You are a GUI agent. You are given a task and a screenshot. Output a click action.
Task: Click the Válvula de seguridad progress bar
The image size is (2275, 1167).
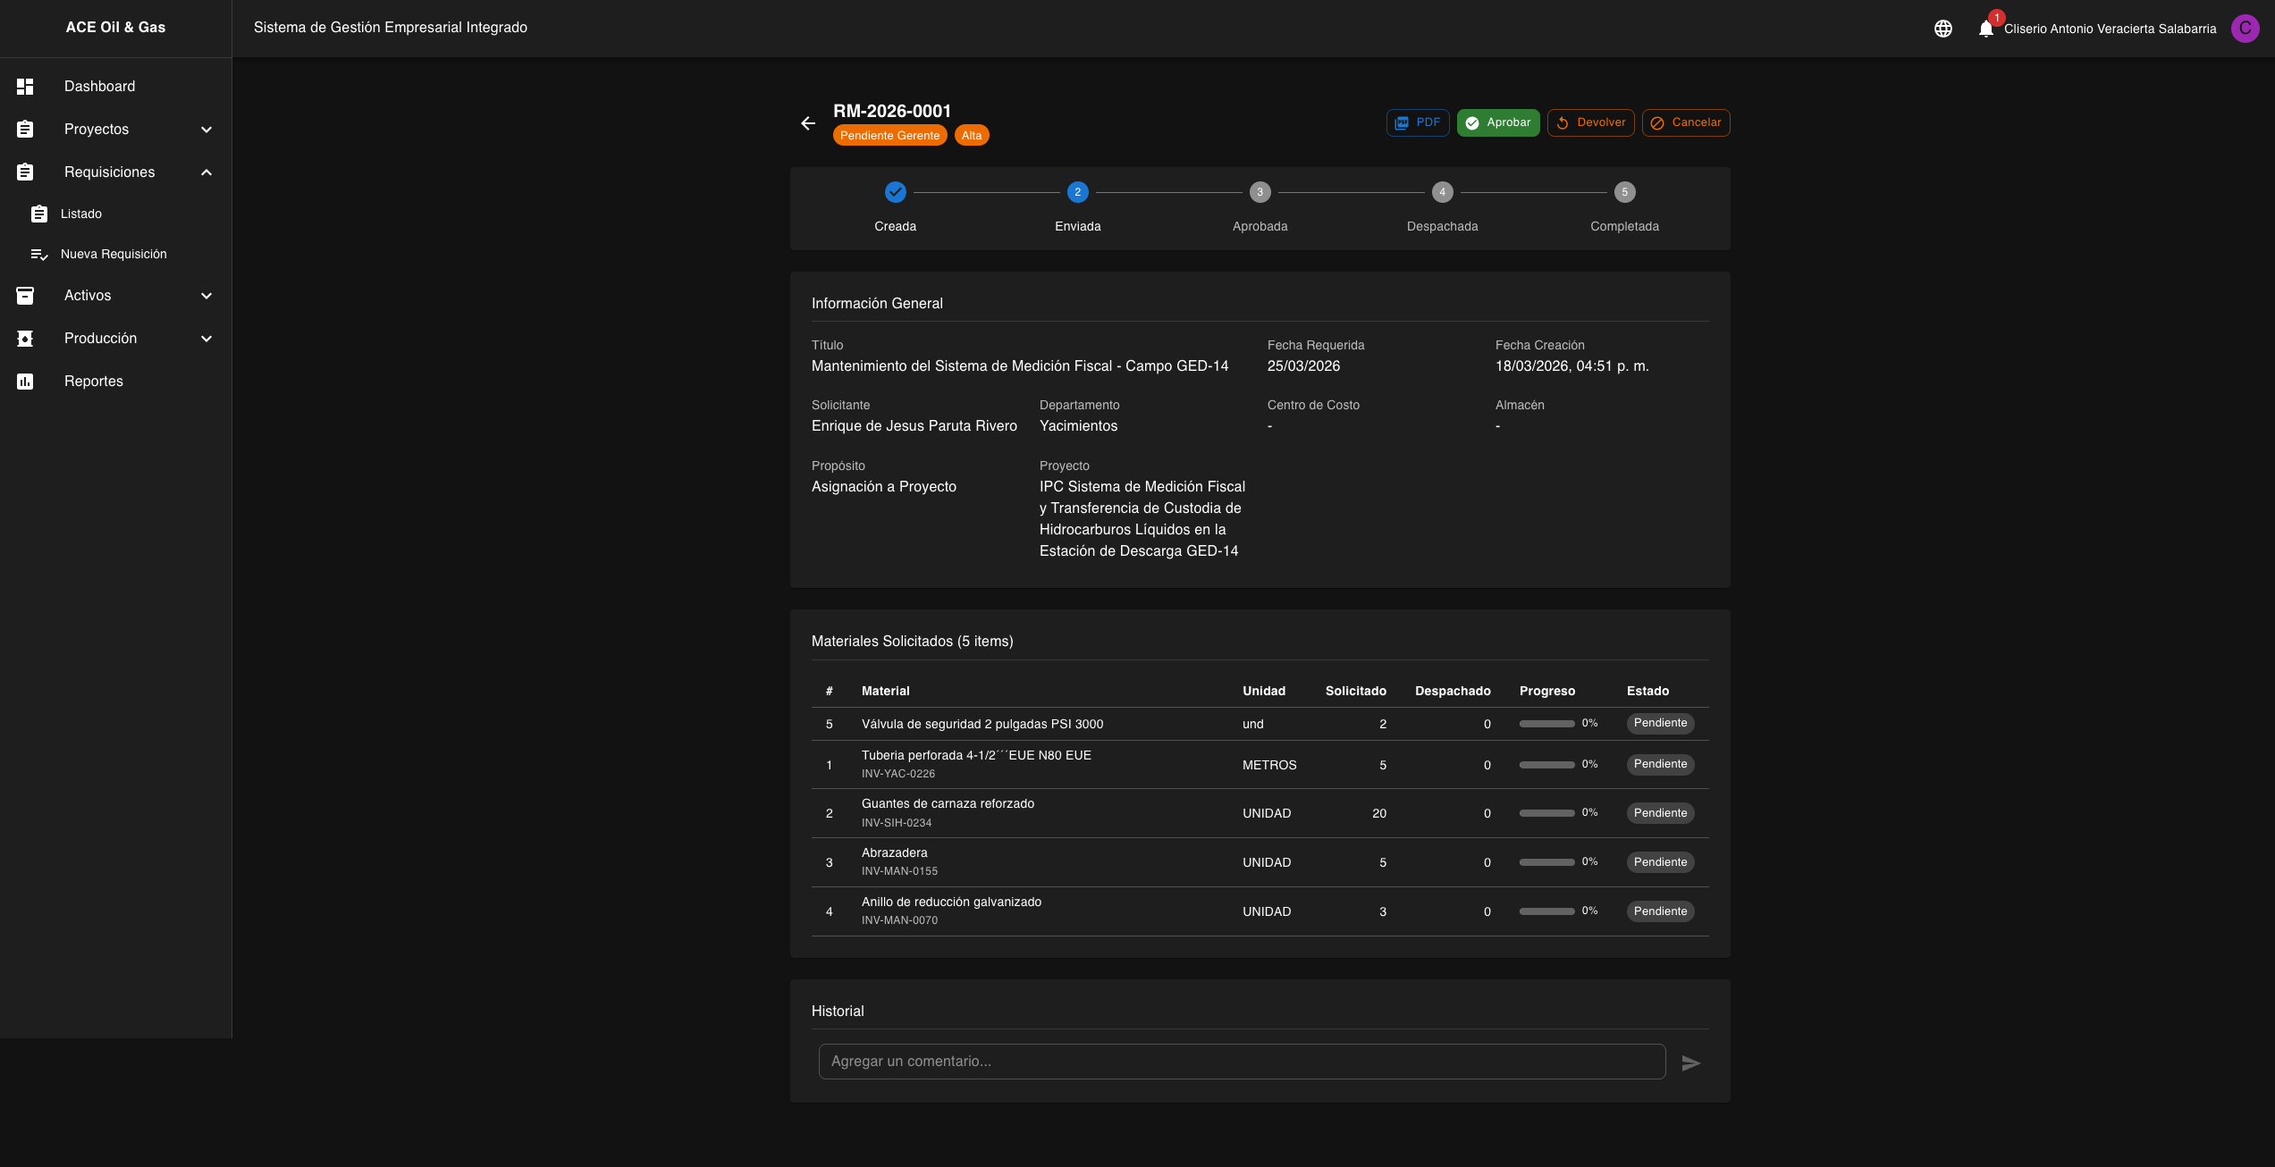[1546, 724]
